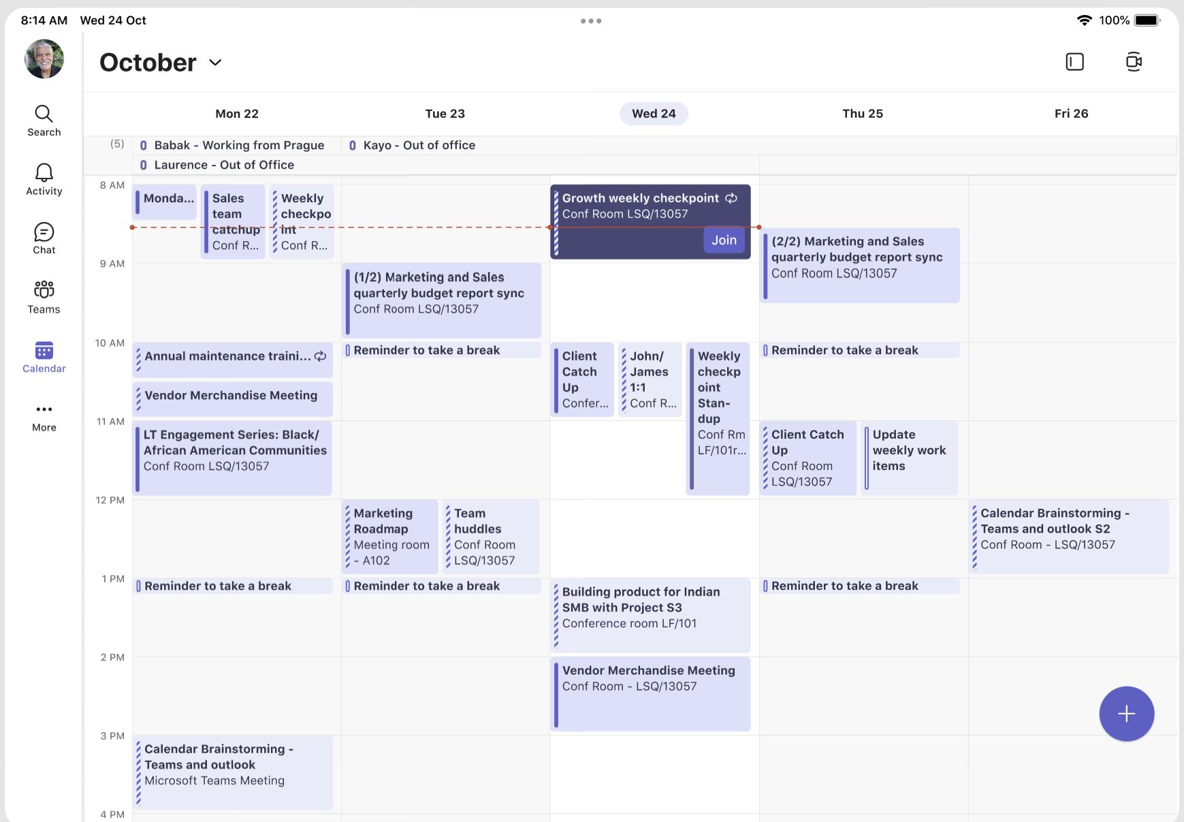Open Vendor Merchandise Meeting on Wednesday
Viewport: 1184px width, 822px height.
650,694
